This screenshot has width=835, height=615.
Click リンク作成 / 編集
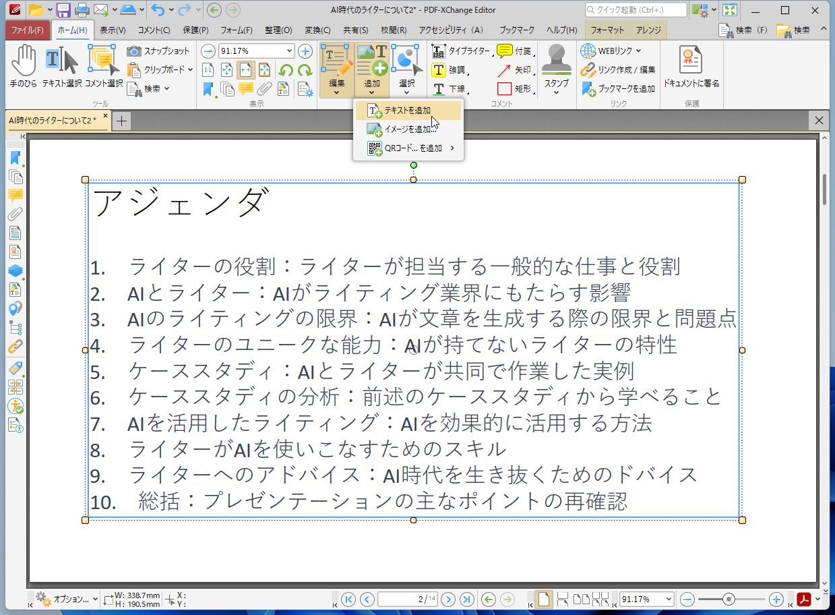tap(627, 69)
